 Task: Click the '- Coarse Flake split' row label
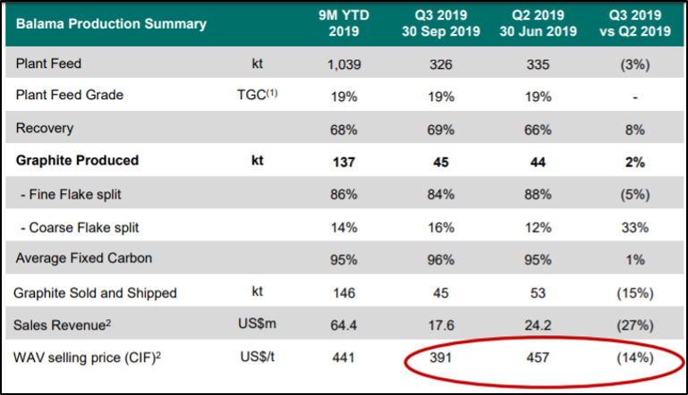[x=80, y=228]
